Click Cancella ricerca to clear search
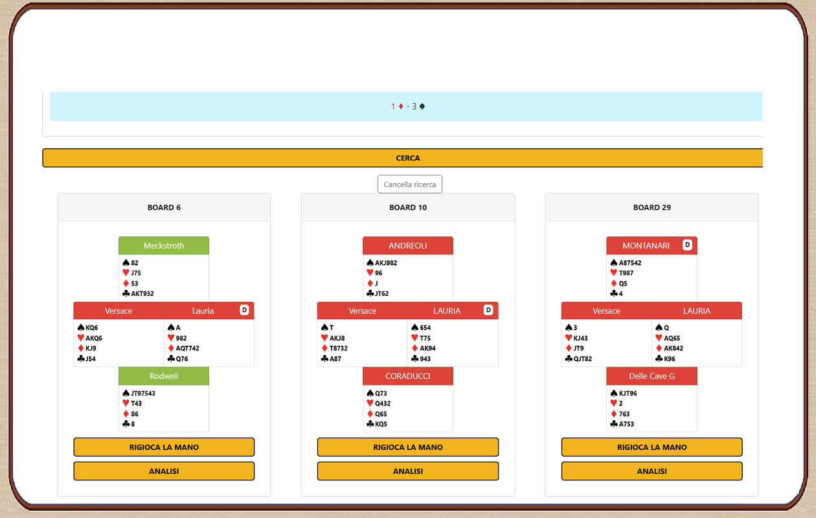 pyautogui.click(x=409, y=185)
